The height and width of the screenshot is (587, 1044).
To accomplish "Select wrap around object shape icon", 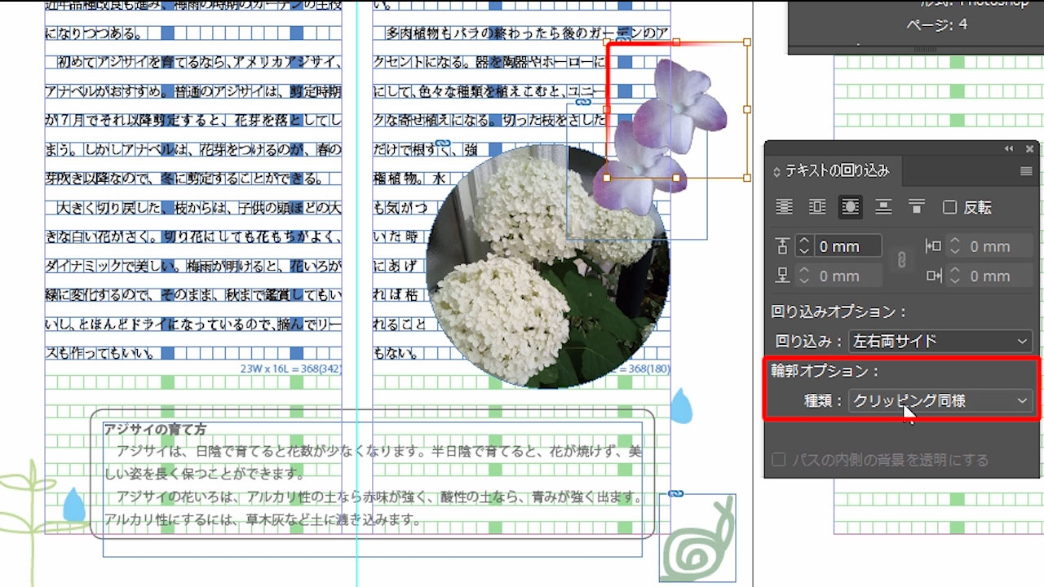I will [850, 208].
